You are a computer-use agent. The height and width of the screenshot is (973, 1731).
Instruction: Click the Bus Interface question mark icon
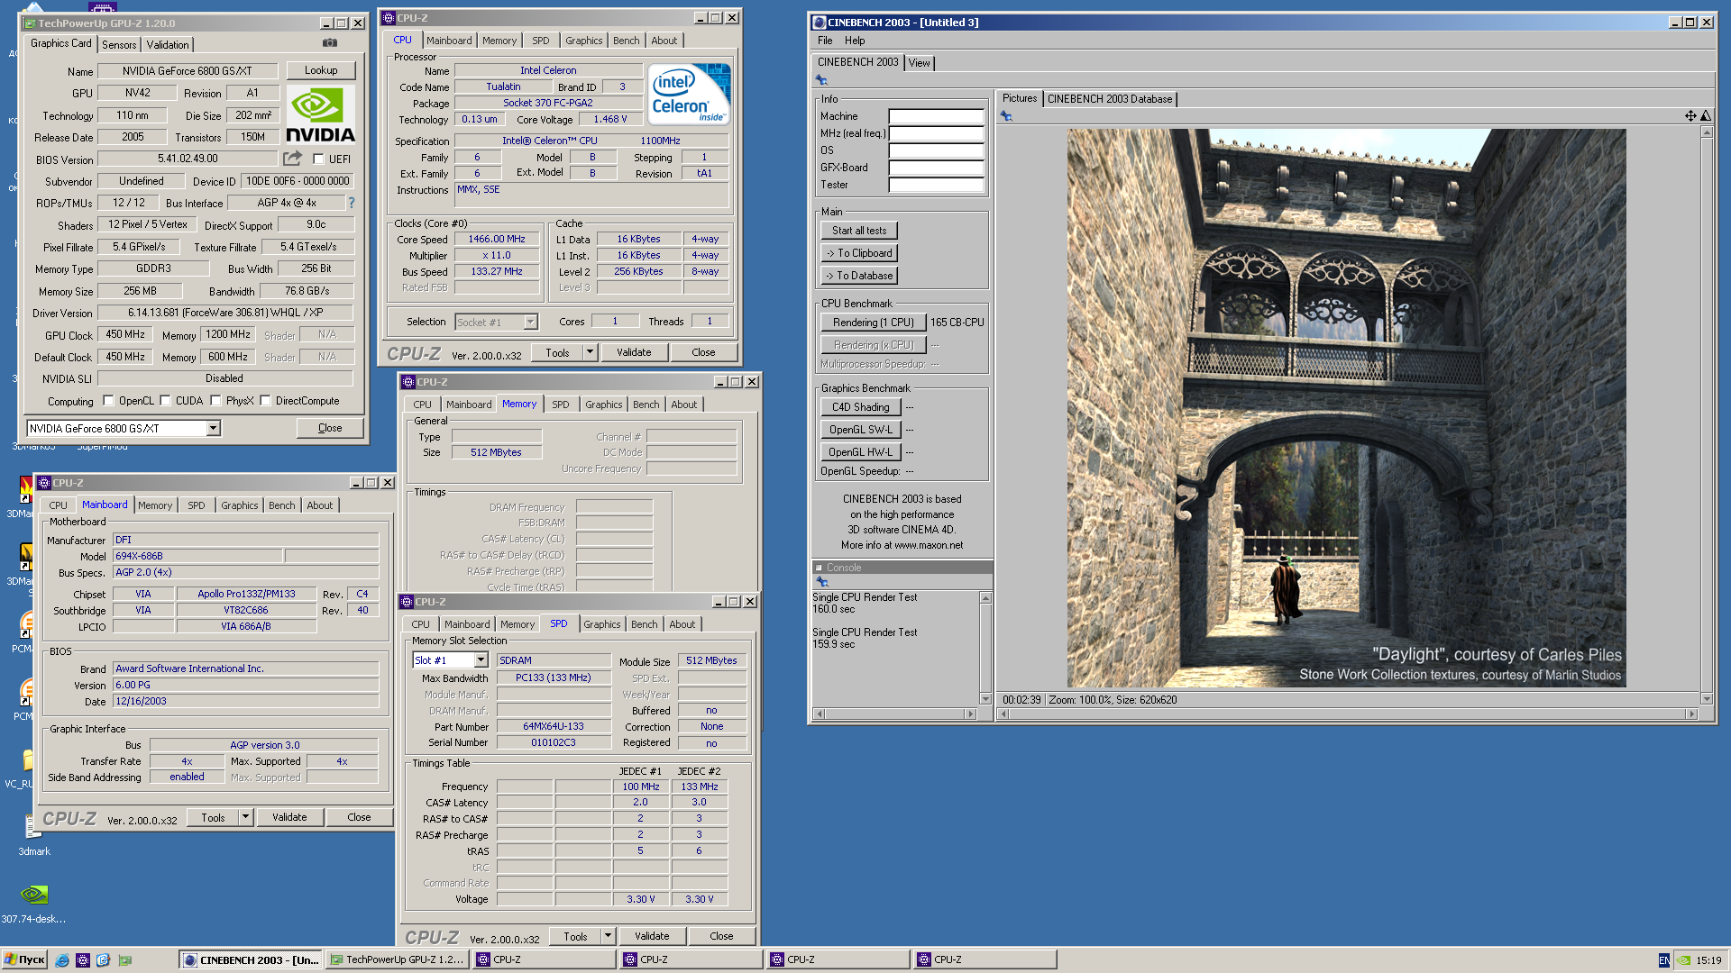point(352,203)
